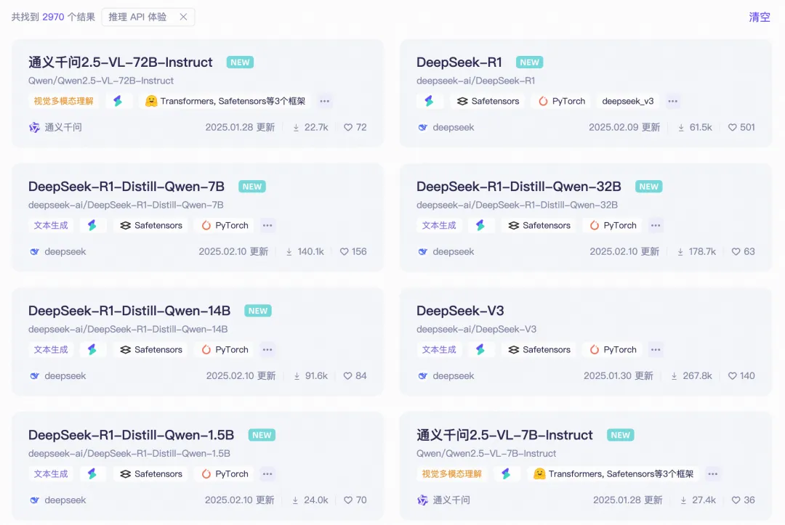
Task: Click 清空 to clear all filters
Action: [x=759, y=17]
